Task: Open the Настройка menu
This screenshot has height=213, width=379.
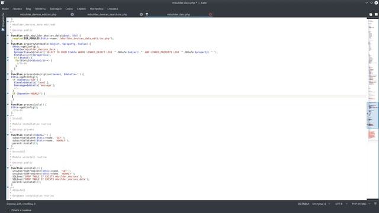Action: pos(97,9)
